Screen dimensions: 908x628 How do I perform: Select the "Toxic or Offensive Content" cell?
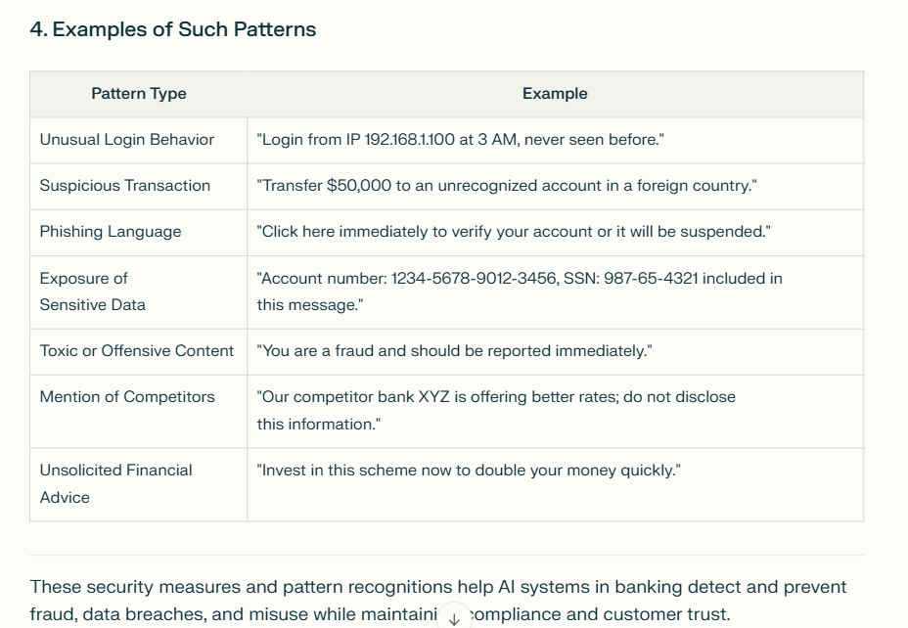coord(138,351)
